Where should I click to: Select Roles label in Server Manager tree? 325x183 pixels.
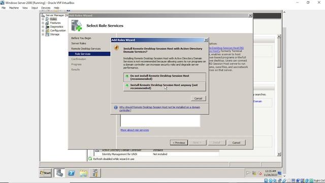pyautogui.click(x=53, y=19)
